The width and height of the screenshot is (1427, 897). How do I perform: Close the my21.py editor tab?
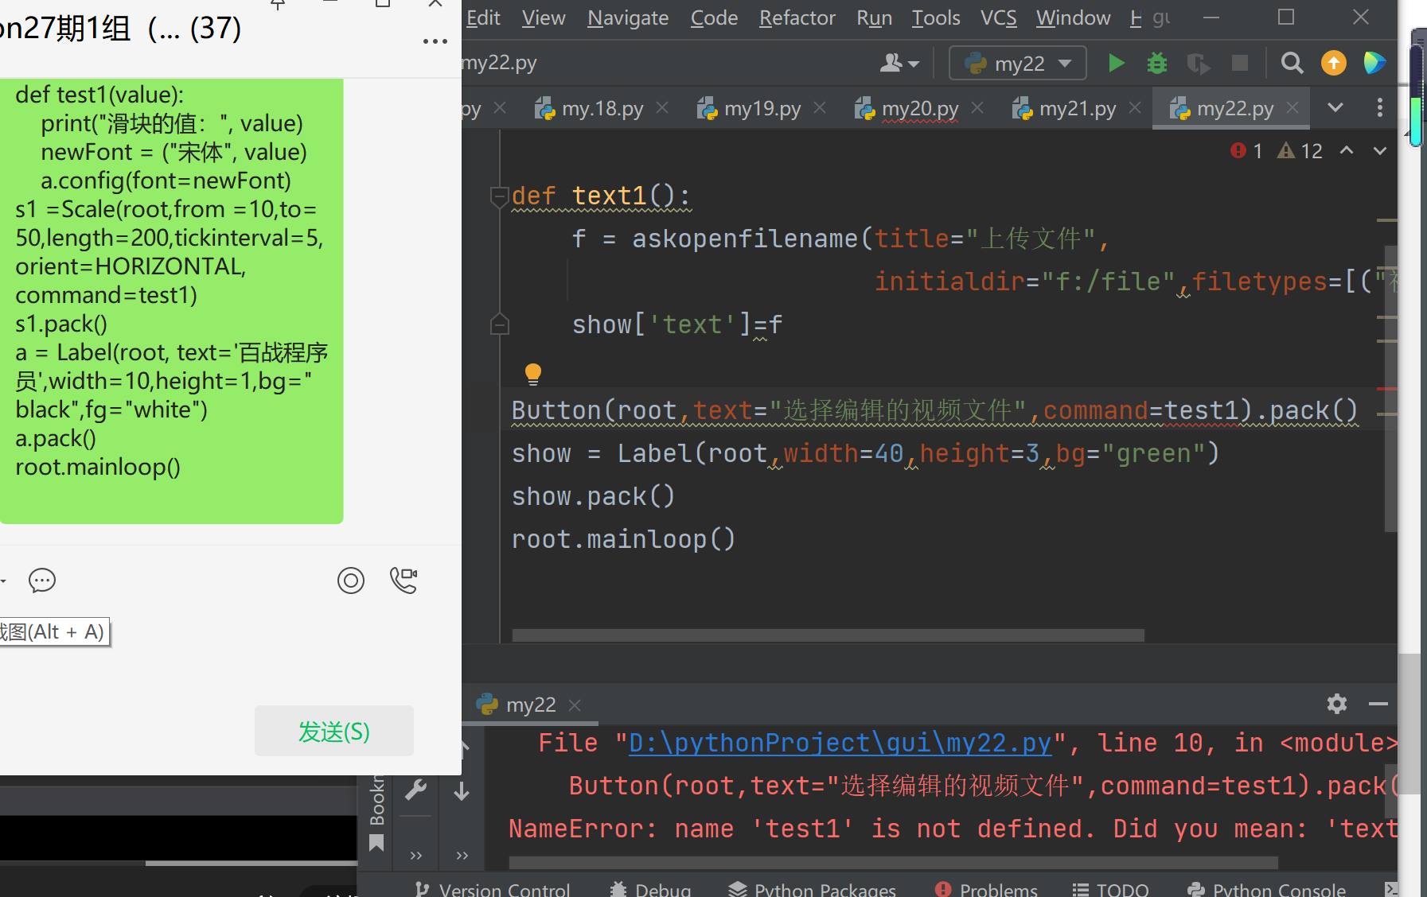tap(1135, 107)
